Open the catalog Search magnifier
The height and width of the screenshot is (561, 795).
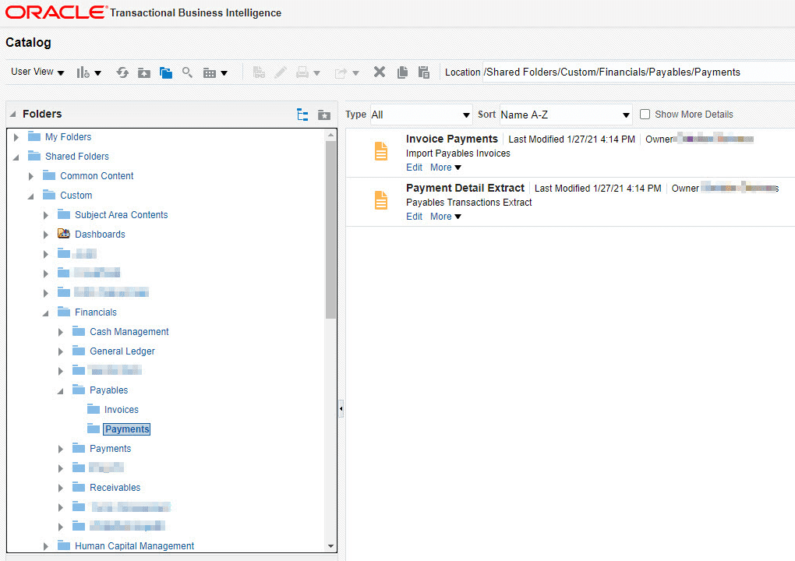[x=187, y=72]
